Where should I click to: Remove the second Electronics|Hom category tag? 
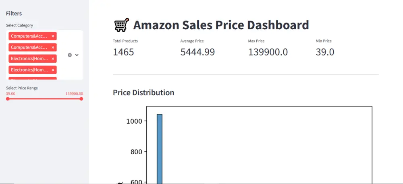click(x=53, y=70)
